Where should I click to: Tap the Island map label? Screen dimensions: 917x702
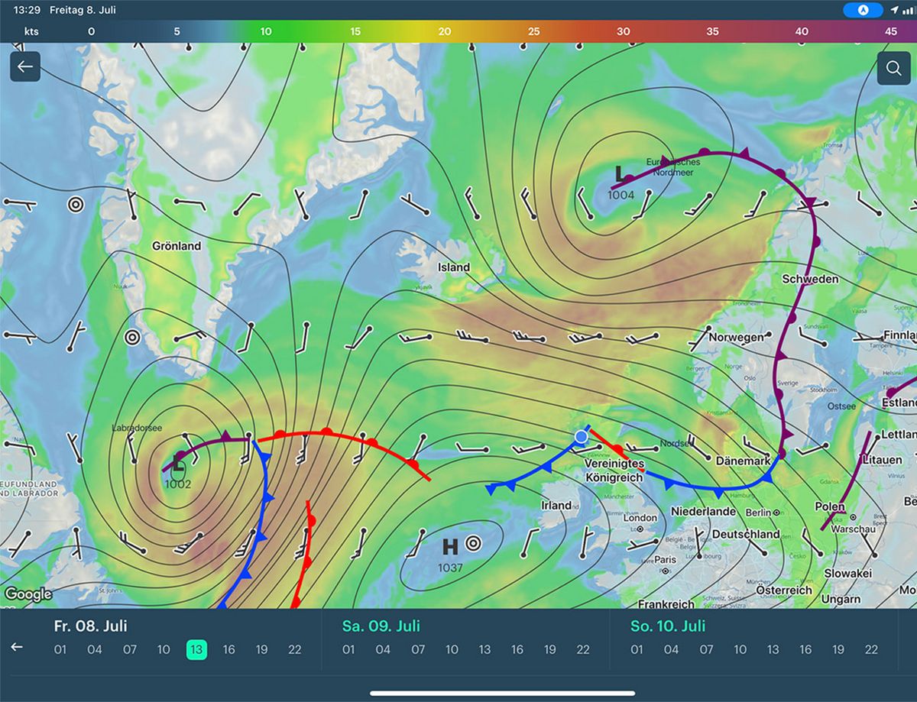(454, 267)
